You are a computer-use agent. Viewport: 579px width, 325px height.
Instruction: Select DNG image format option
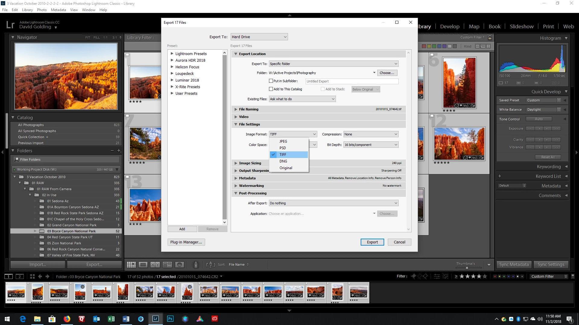click(x=283, y=161)
